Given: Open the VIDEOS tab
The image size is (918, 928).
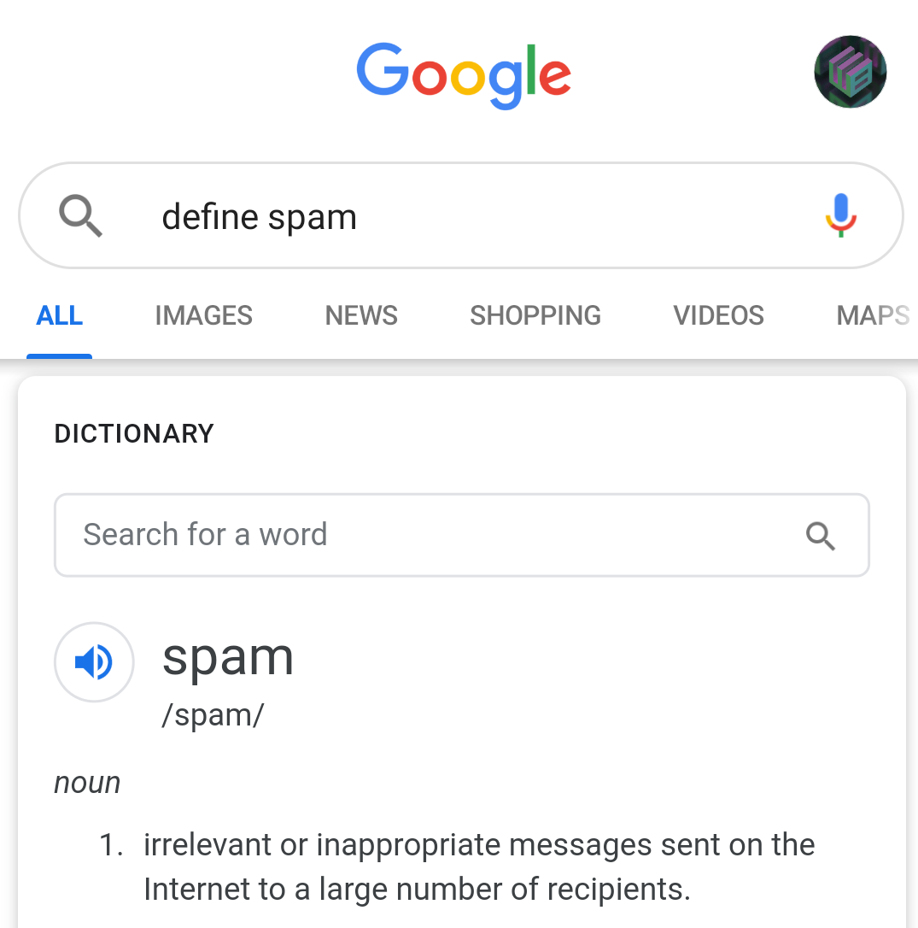Looking at the screenshot, I should click(718, 315).
